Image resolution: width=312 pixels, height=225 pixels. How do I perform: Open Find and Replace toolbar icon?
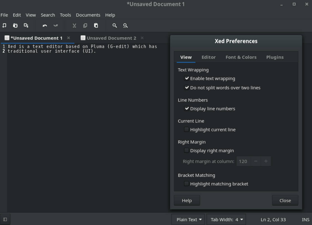tap(126, 25)
